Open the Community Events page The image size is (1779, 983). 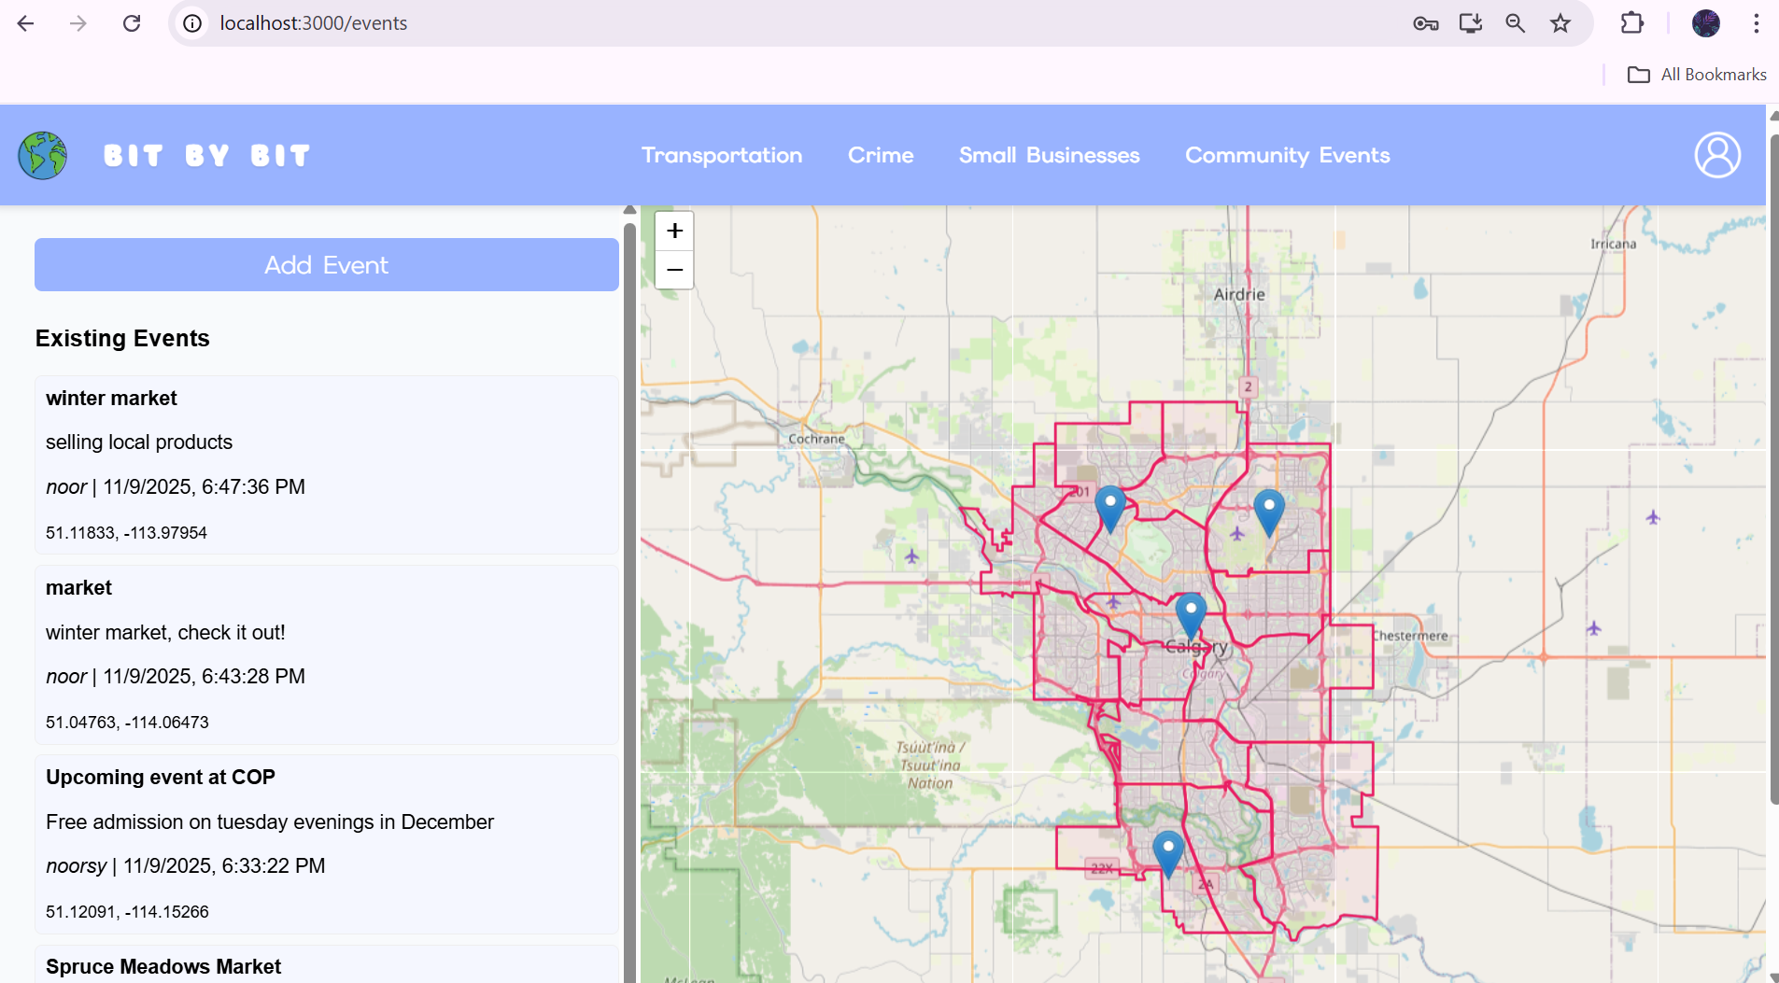[1288, 155]
